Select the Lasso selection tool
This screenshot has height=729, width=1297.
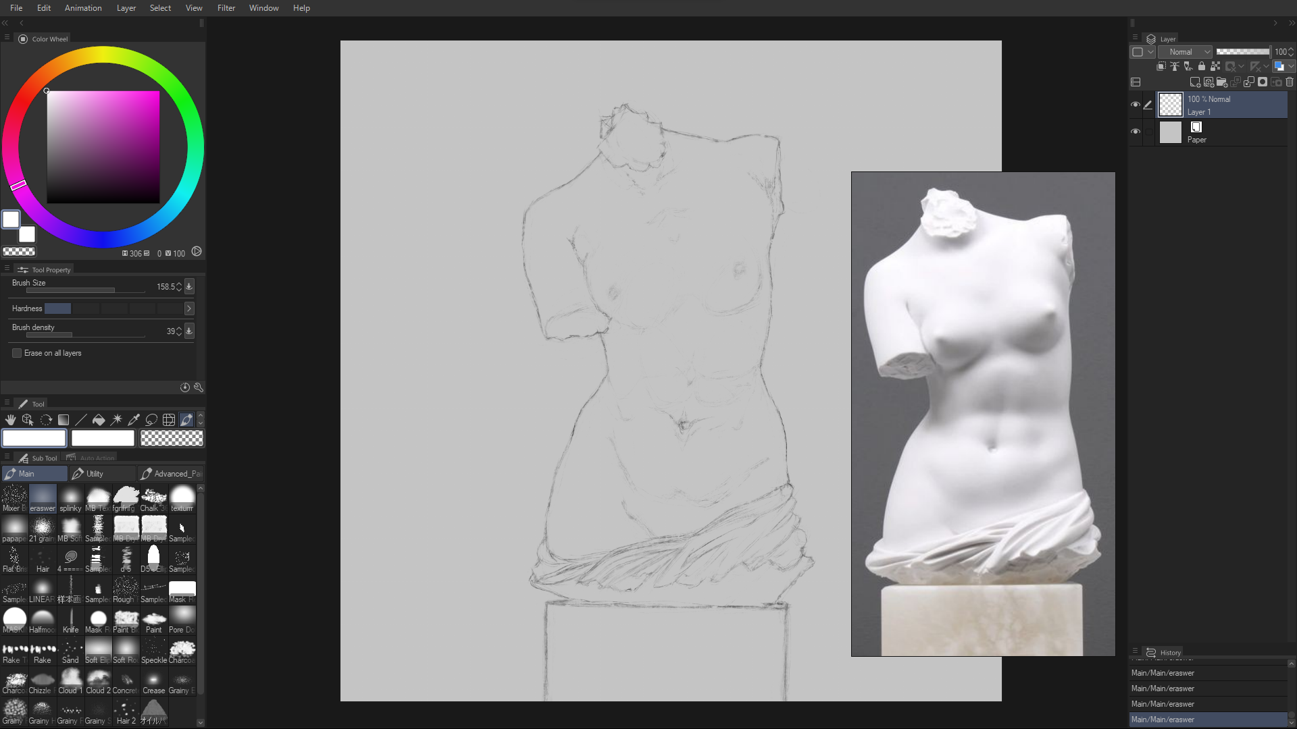pyautogui.click(x=151, y=420)
